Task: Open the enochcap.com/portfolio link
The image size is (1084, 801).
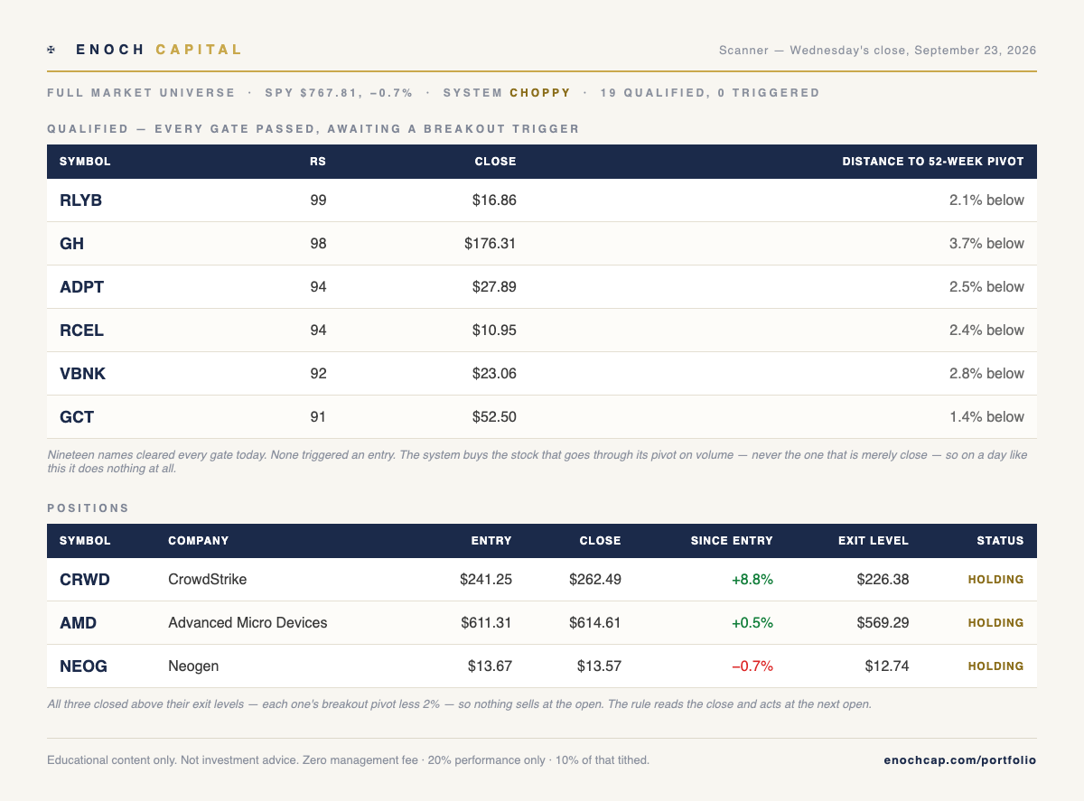Action: point(960,760)
